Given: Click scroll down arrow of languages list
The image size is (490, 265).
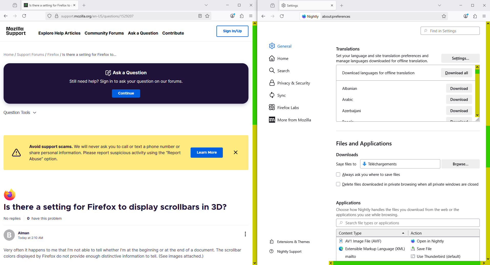Looking at the screenshot, I should point(477,115).
